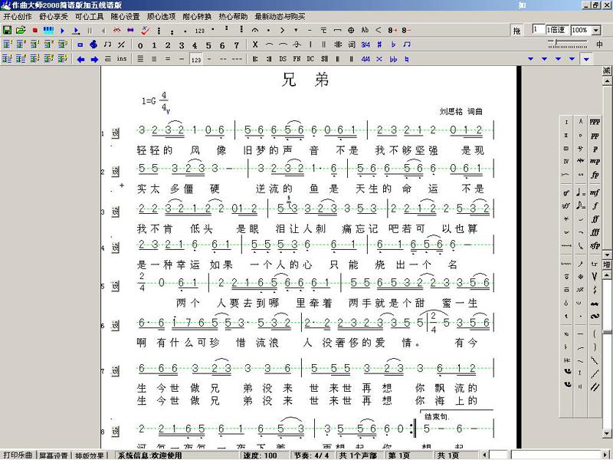Lower an octave with the 8- button
The width and height of the screenshot is (613, 460).
(x=406, y=30)
